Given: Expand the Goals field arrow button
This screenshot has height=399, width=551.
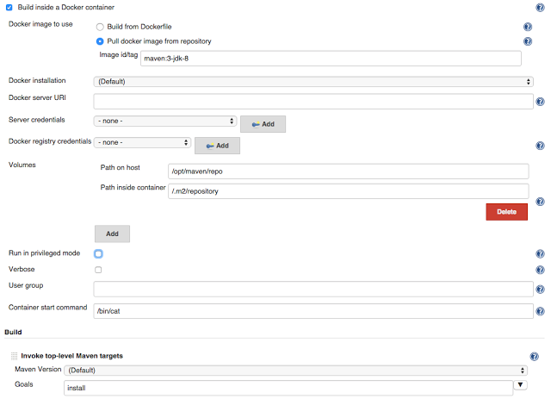Looking at the screenshot, I should [520, 385].
